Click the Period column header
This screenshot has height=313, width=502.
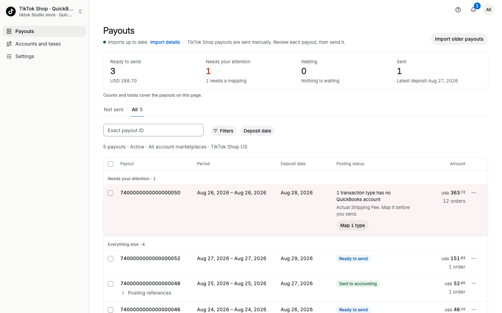point(203,164)
